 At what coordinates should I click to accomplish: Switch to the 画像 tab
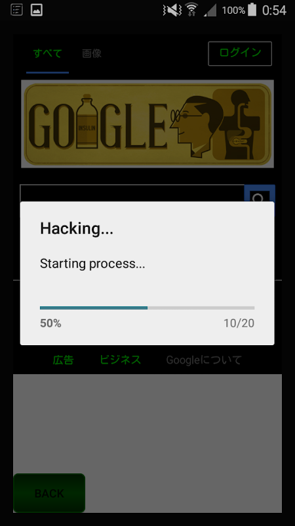point(92,53)
